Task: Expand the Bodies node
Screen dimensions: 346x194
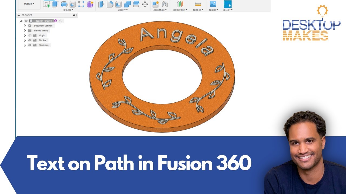Action: point(25,40)
